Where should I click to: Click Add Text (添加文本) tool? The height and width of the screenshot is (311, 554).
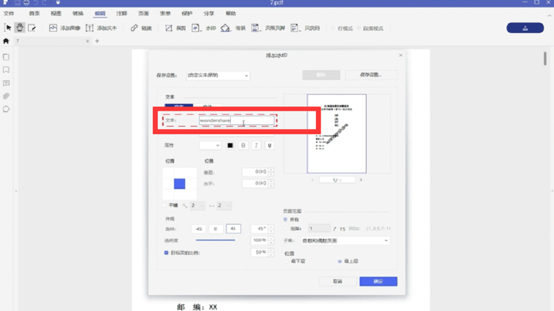(102, 28)
